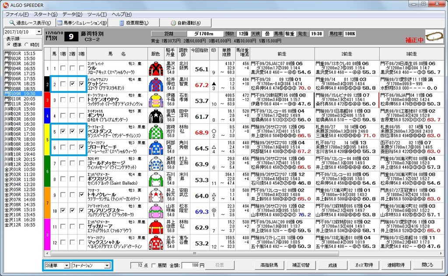Click the racetrack course icon
The image size is (448, 276).
pyautogui.click(x=434, y=37)
